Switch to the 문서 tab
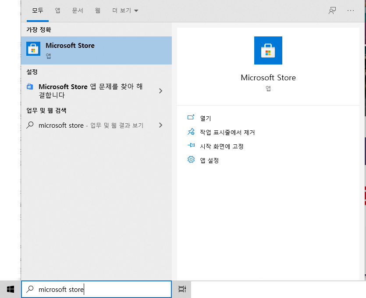The image size is (366, 298). [78, 11]
